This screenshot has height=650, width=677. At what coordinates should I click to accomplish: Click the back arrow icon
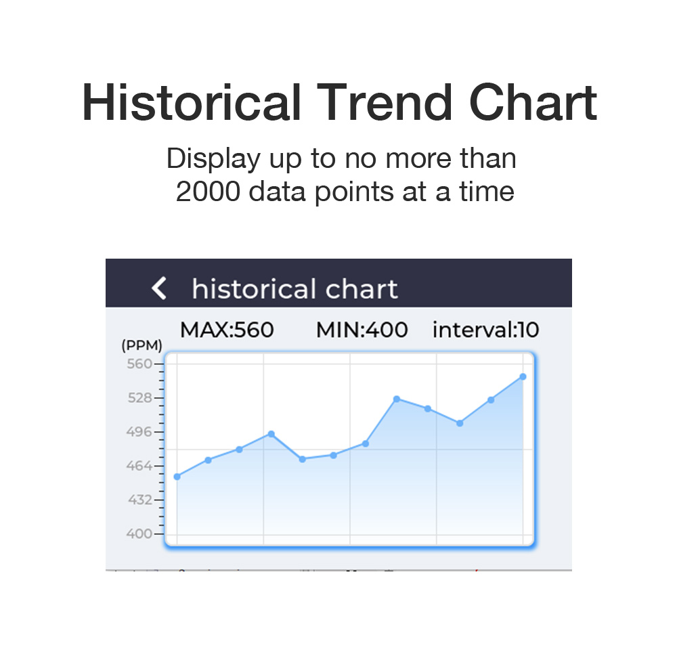pyautogui.click(x=159, y=288)
